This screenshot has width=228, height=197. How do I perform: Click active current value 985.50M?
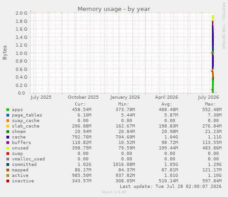(x=82, y=176)
